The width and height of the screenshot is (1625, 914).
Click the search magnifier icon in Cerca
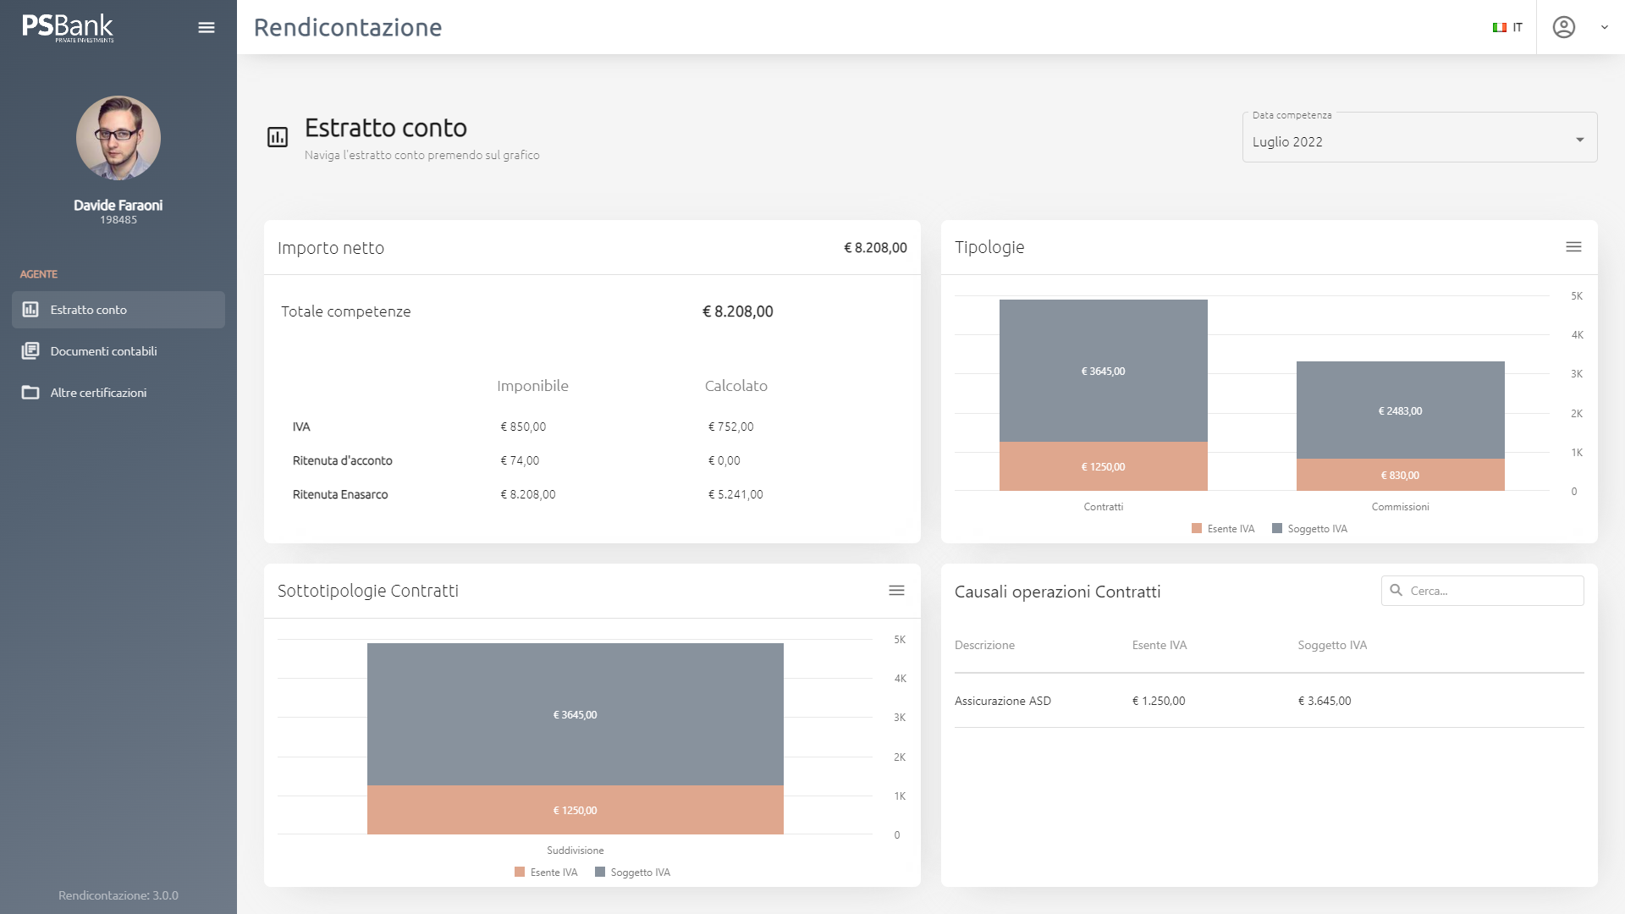pyautogui.click(x=1396, y=591)
